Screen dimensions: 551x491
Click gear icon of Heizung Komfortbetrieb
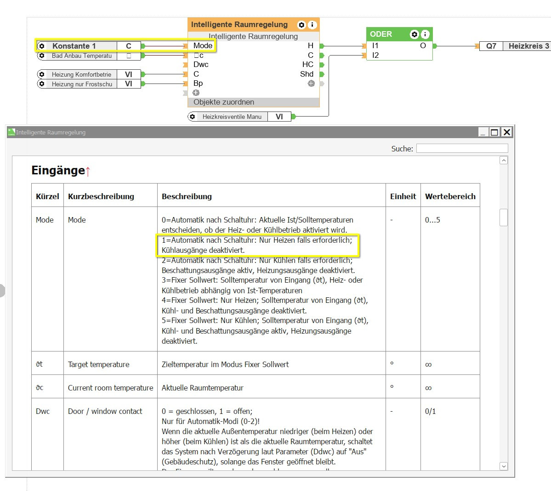coord(42,74)
